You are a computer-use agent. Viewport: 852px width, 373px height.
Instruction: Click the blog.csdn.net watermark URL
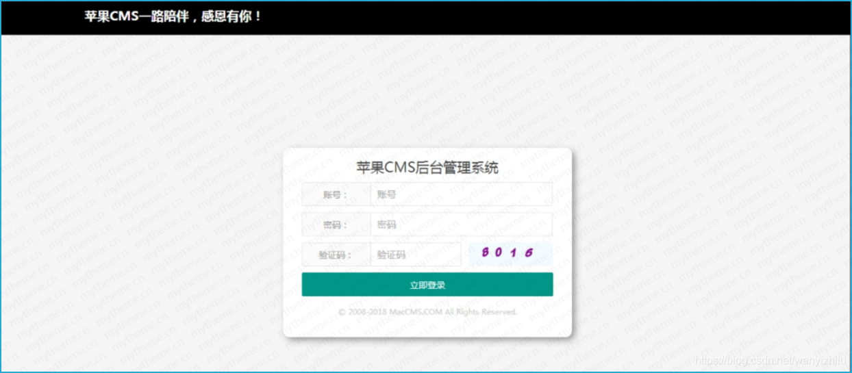click(x=770, y=360)
